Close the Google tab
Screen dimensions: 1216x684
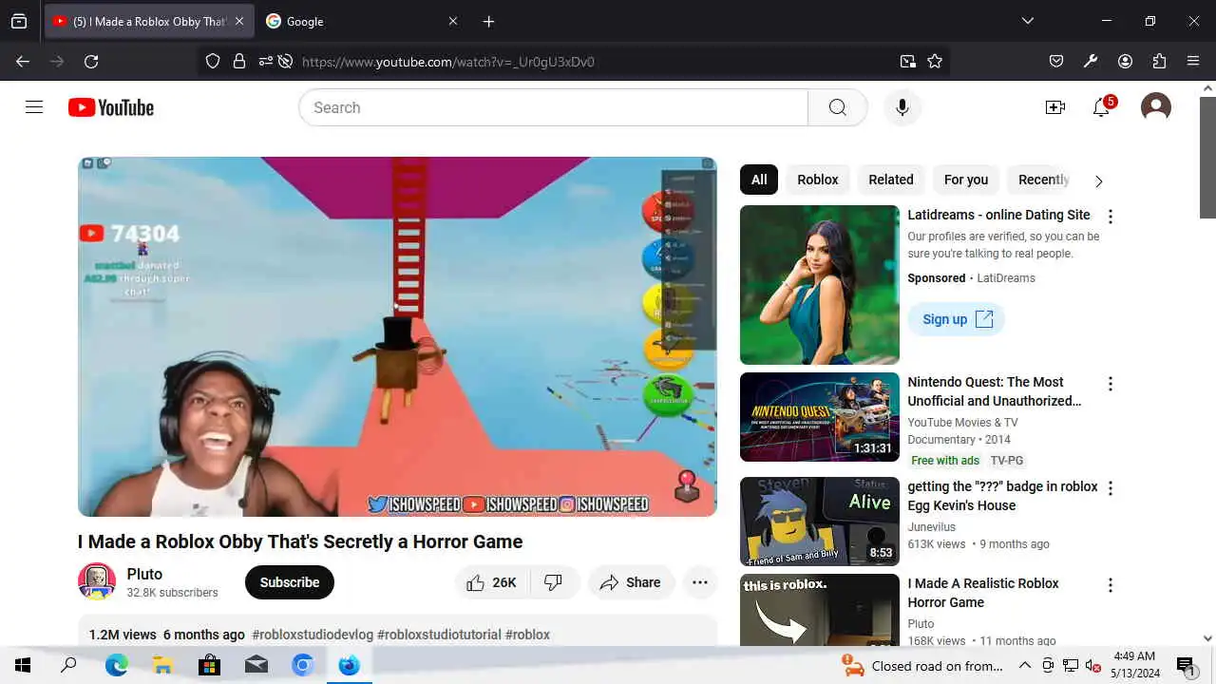[453, 21]
